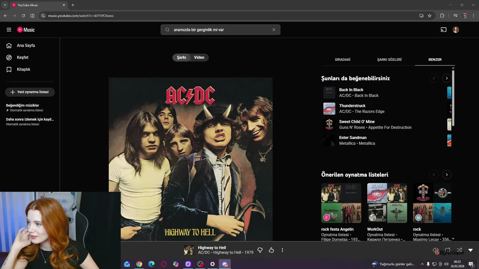Viewport: 479px width, 269px height.
Task: Install app icon in address bar
Action: 421,16
